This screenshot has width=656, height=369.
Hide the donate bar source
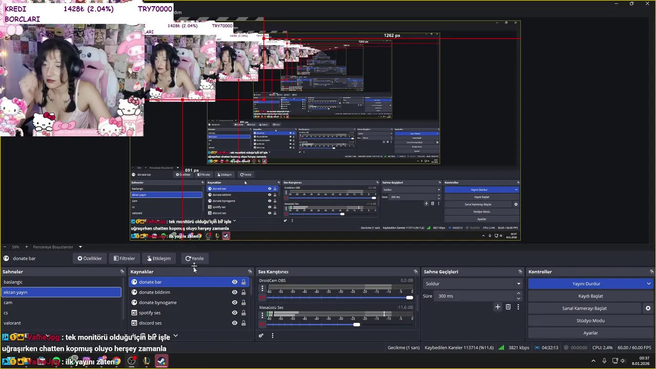[235, 282]
